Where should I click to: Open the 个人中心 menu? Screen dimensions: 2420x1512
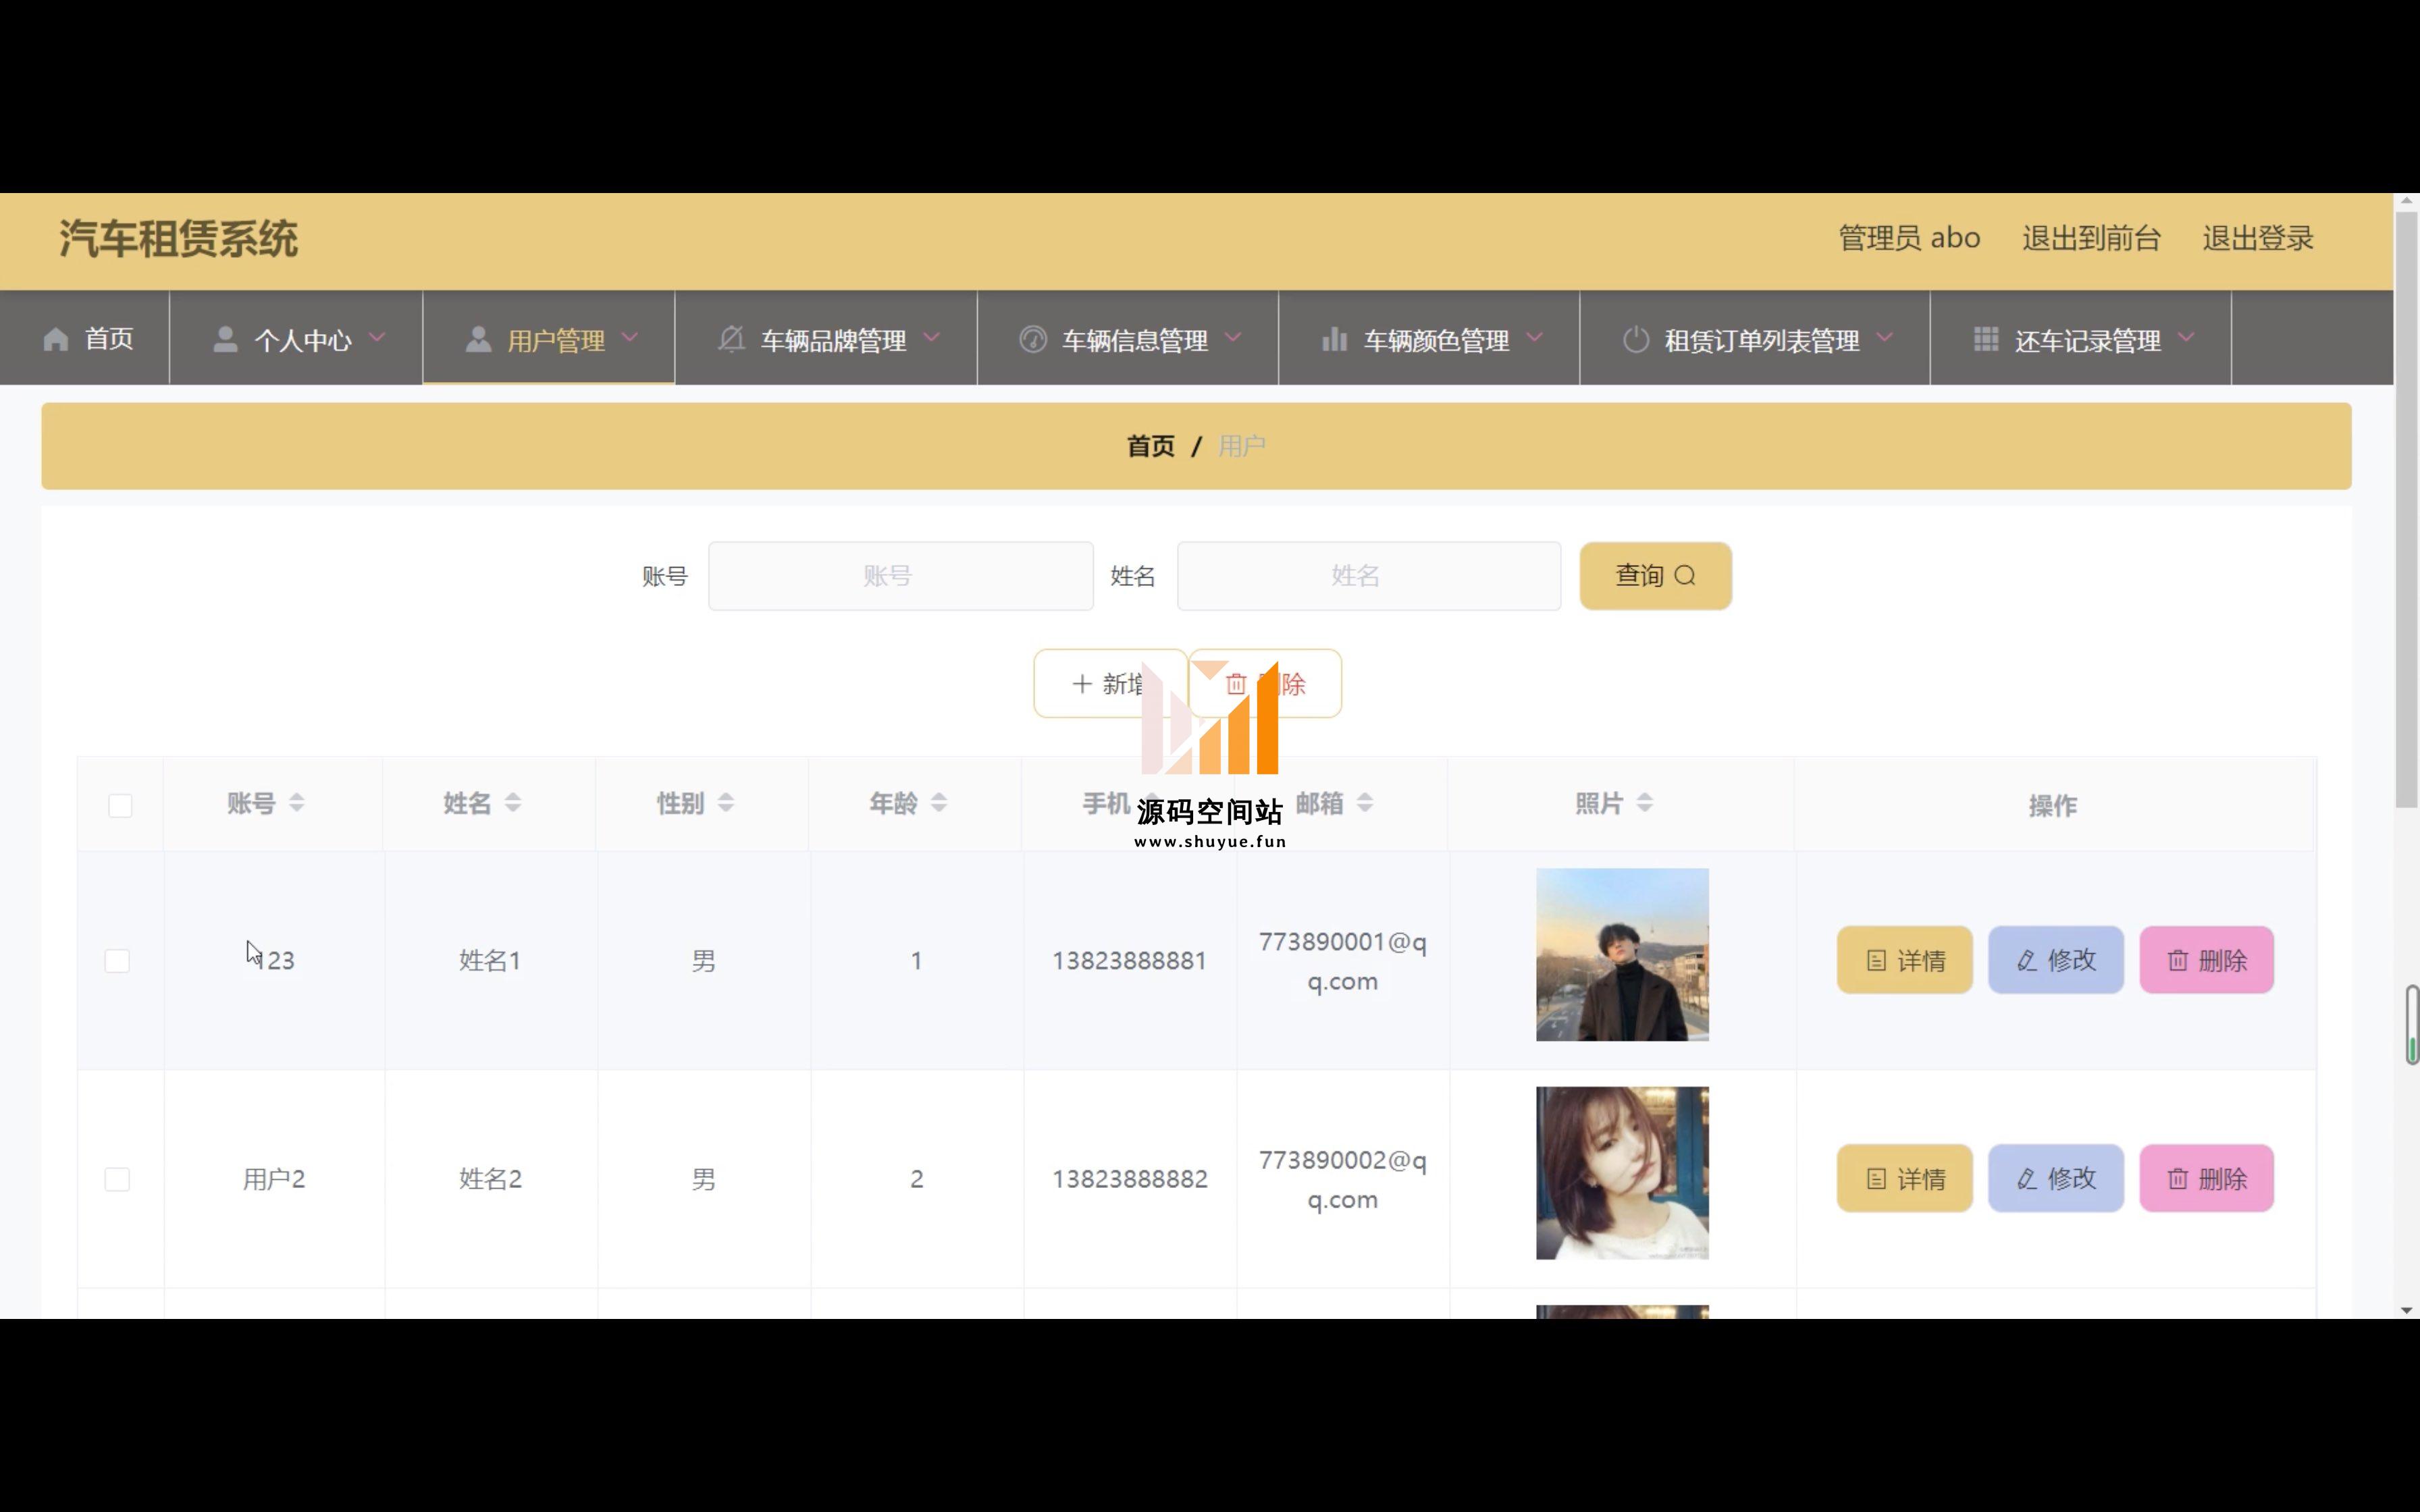296,338
